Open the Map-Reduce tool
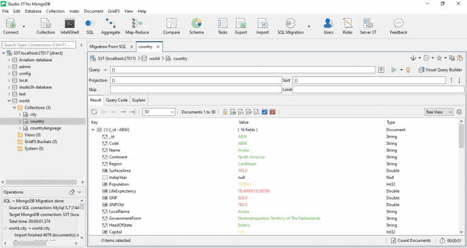467x248 pixels. pos(138,26)
